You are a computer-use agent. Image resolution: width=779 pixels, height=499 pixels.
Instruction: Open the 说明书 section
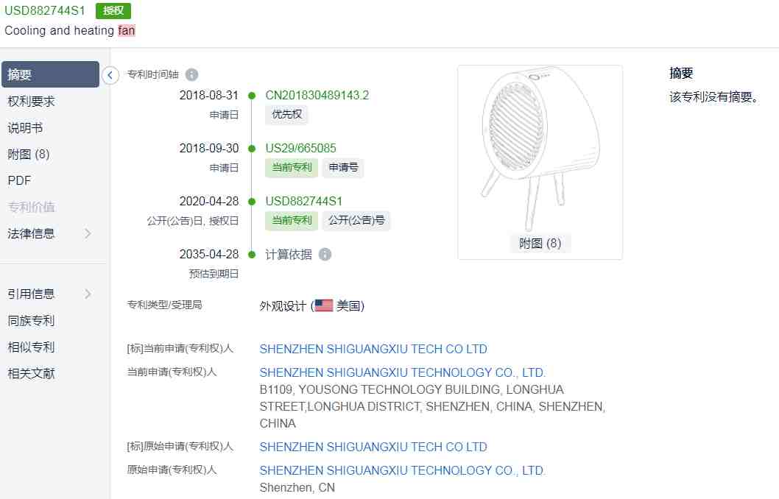[x=25, y=128]
